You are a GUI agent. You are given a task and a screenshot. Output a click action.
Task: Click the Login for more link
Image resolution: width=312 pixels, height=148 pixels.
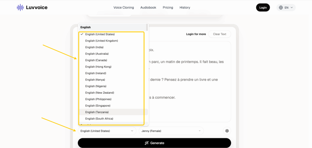pyautogui.click(x=196, y=34)
